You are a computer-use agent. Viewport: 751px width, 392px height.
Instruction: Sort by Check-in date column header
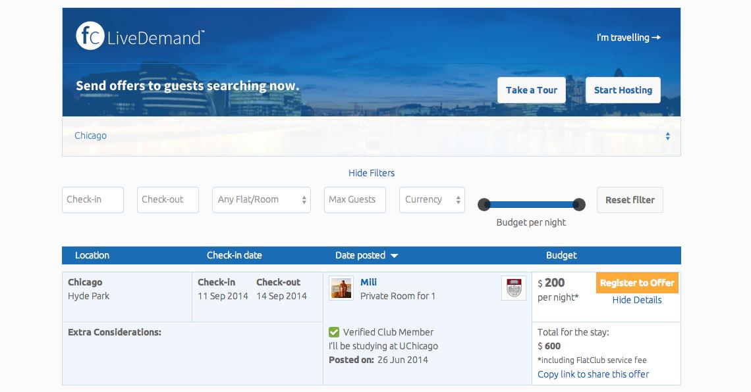(235, 255)
